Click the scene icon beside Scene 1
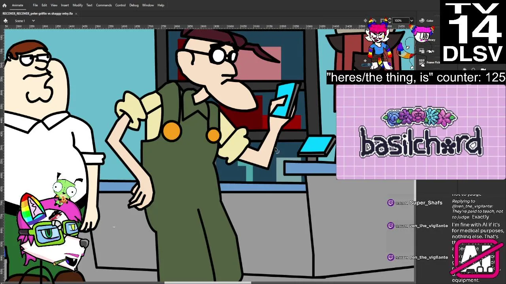Screen dimensions: 506x284 click(x=6, y=21)
